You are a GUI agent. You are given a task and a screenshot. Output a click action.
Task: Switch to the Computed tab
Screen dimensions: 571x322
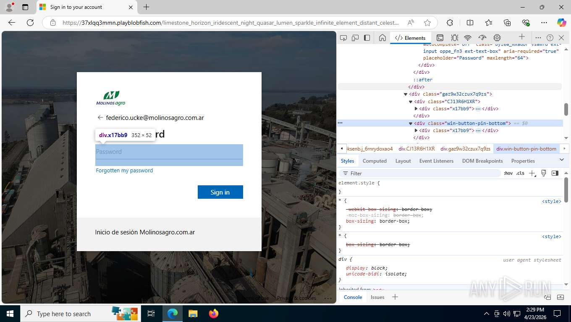[x=375, y=161]
